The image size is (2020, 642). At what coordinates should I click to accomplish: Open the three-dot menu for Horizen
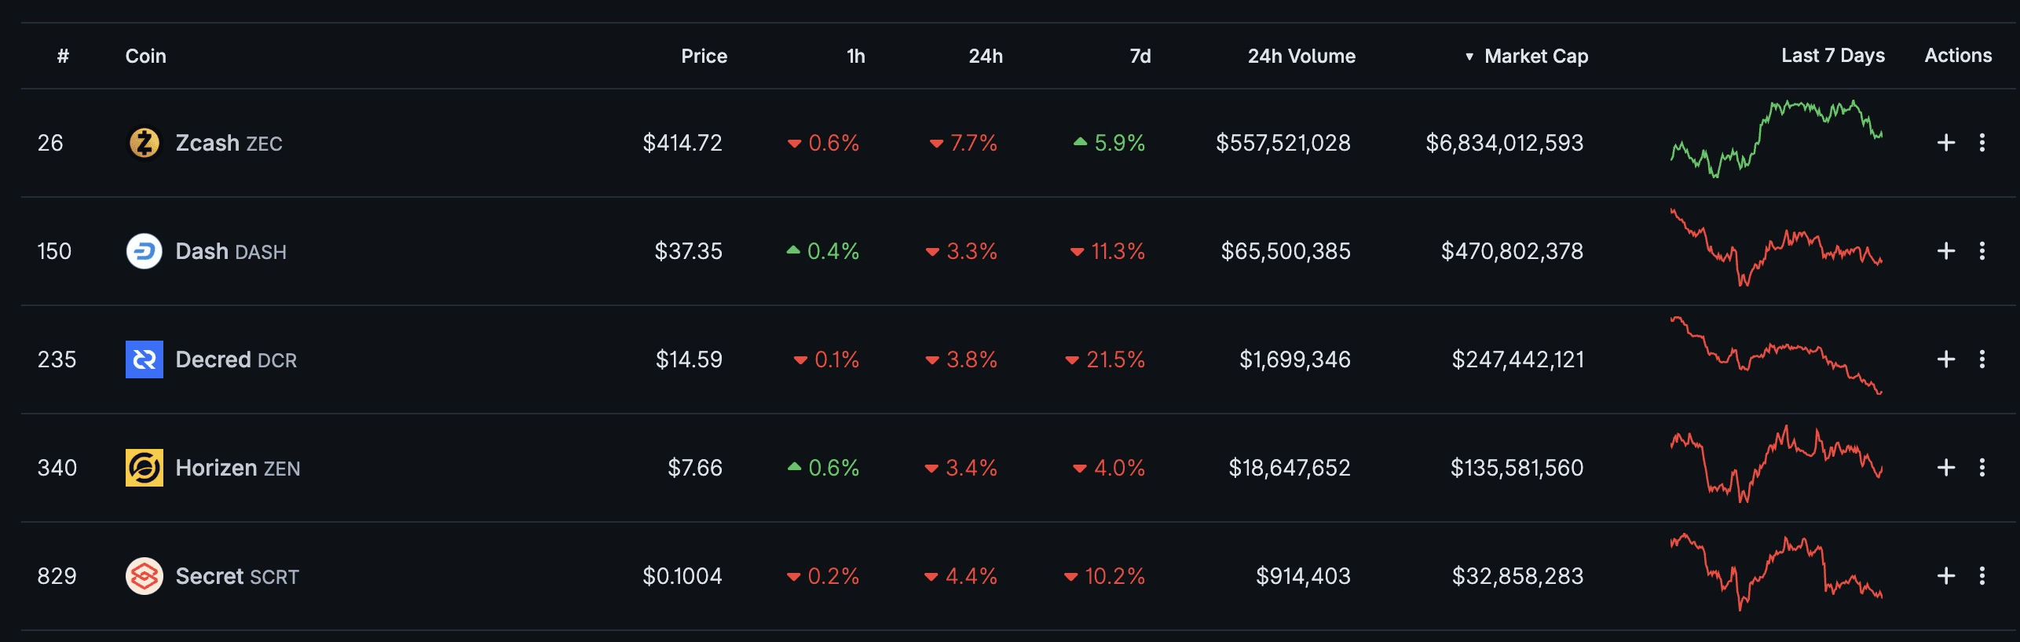(1982, 468)
